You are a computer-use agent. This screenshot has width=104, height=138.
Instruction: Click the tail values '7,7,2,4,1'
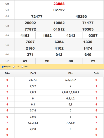[33, 123]
